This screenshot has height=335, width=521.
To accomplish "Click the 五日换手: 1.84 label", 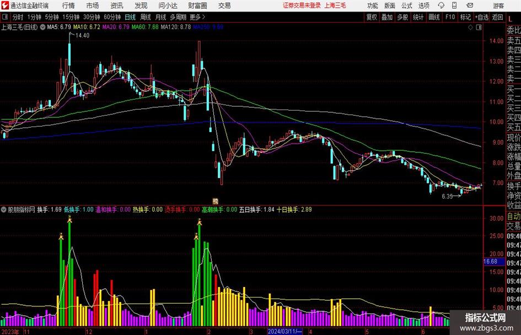I will coord(257,210).
